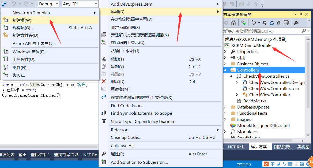Click the sync arrows icon in Solution Explorer

265,23
